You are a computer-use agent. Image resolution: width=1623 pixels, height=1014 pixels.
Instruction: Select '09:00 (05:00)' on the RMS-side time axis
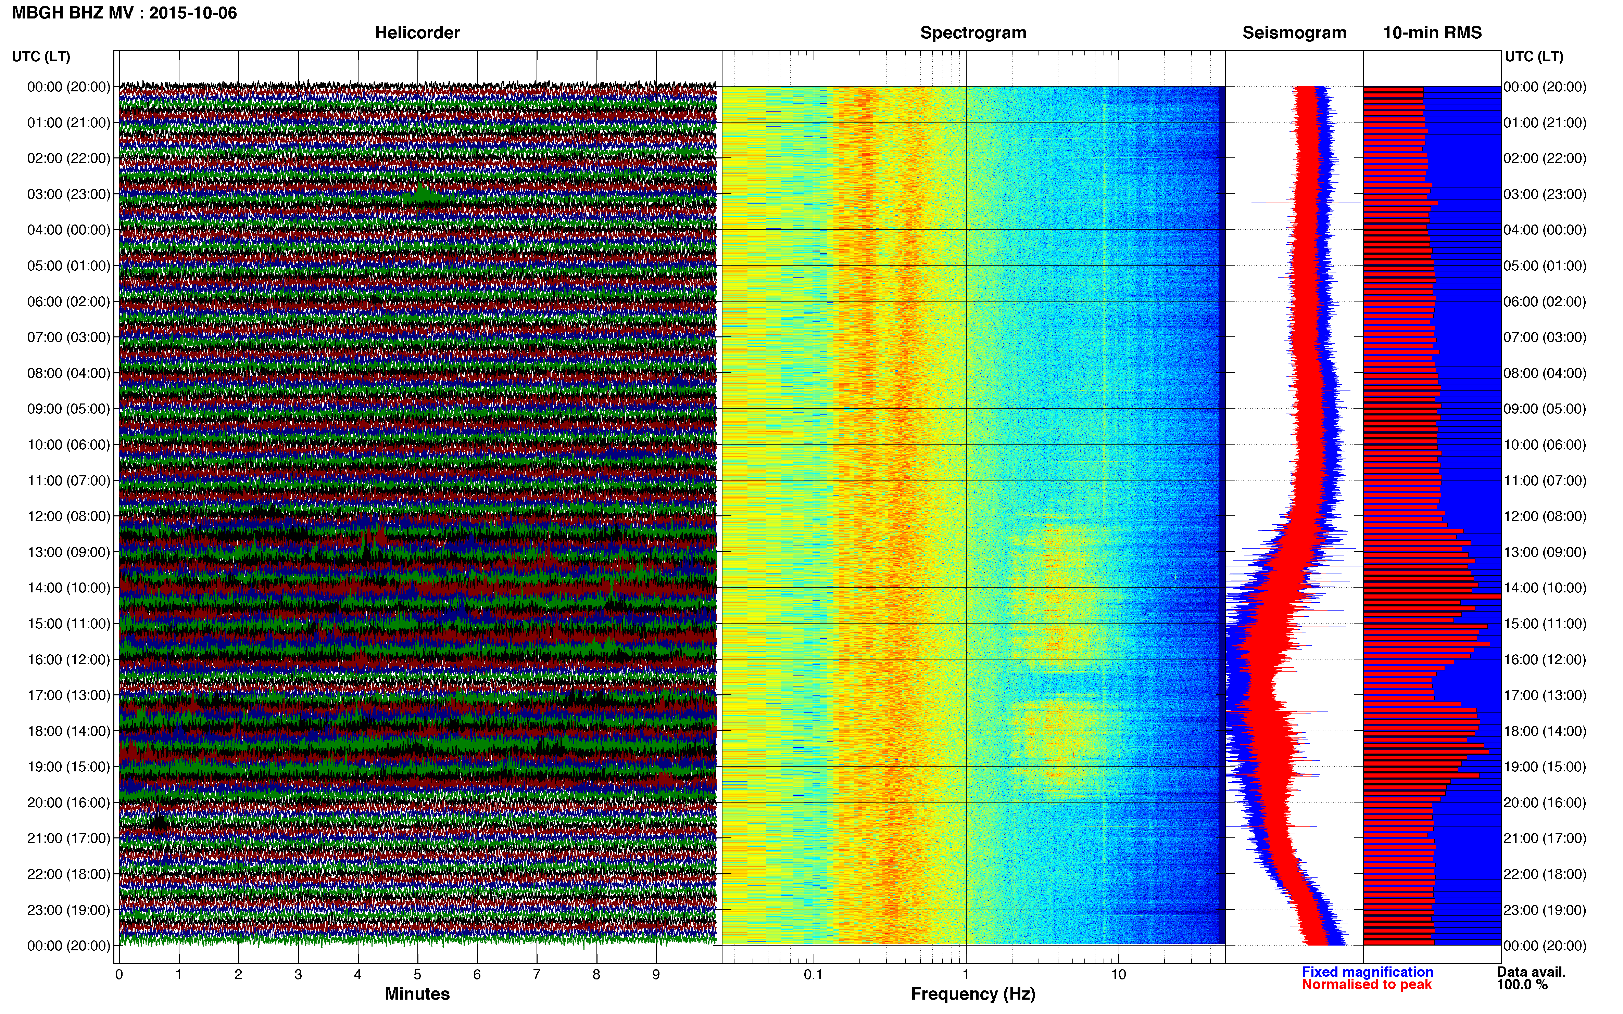click(x=1545, y=409)
